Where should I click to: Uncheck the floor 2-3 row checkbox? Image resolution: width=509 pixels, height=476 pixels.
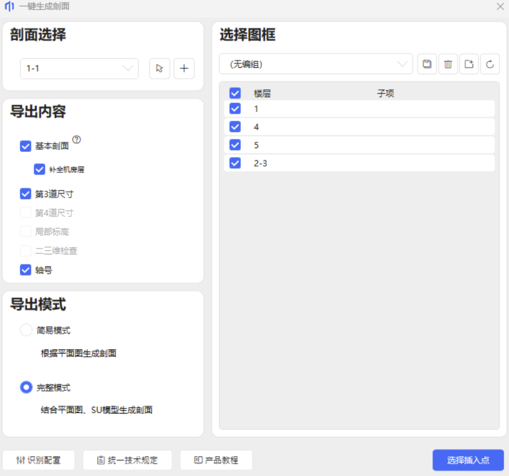(x=235, y=163)
